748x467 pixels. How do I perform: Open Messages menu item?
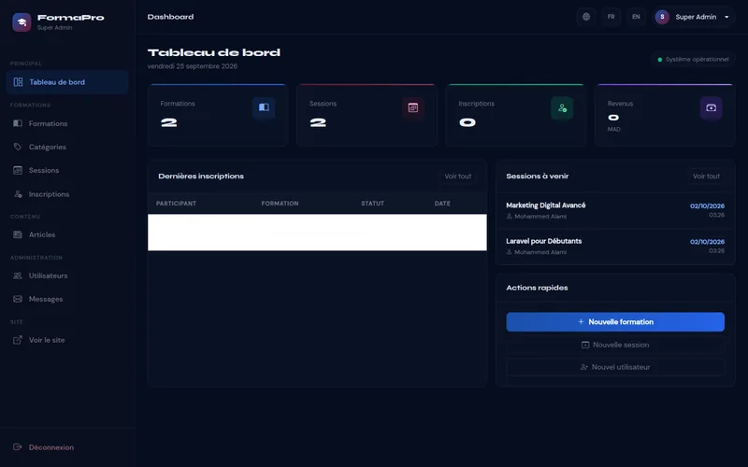coord(67,299)
